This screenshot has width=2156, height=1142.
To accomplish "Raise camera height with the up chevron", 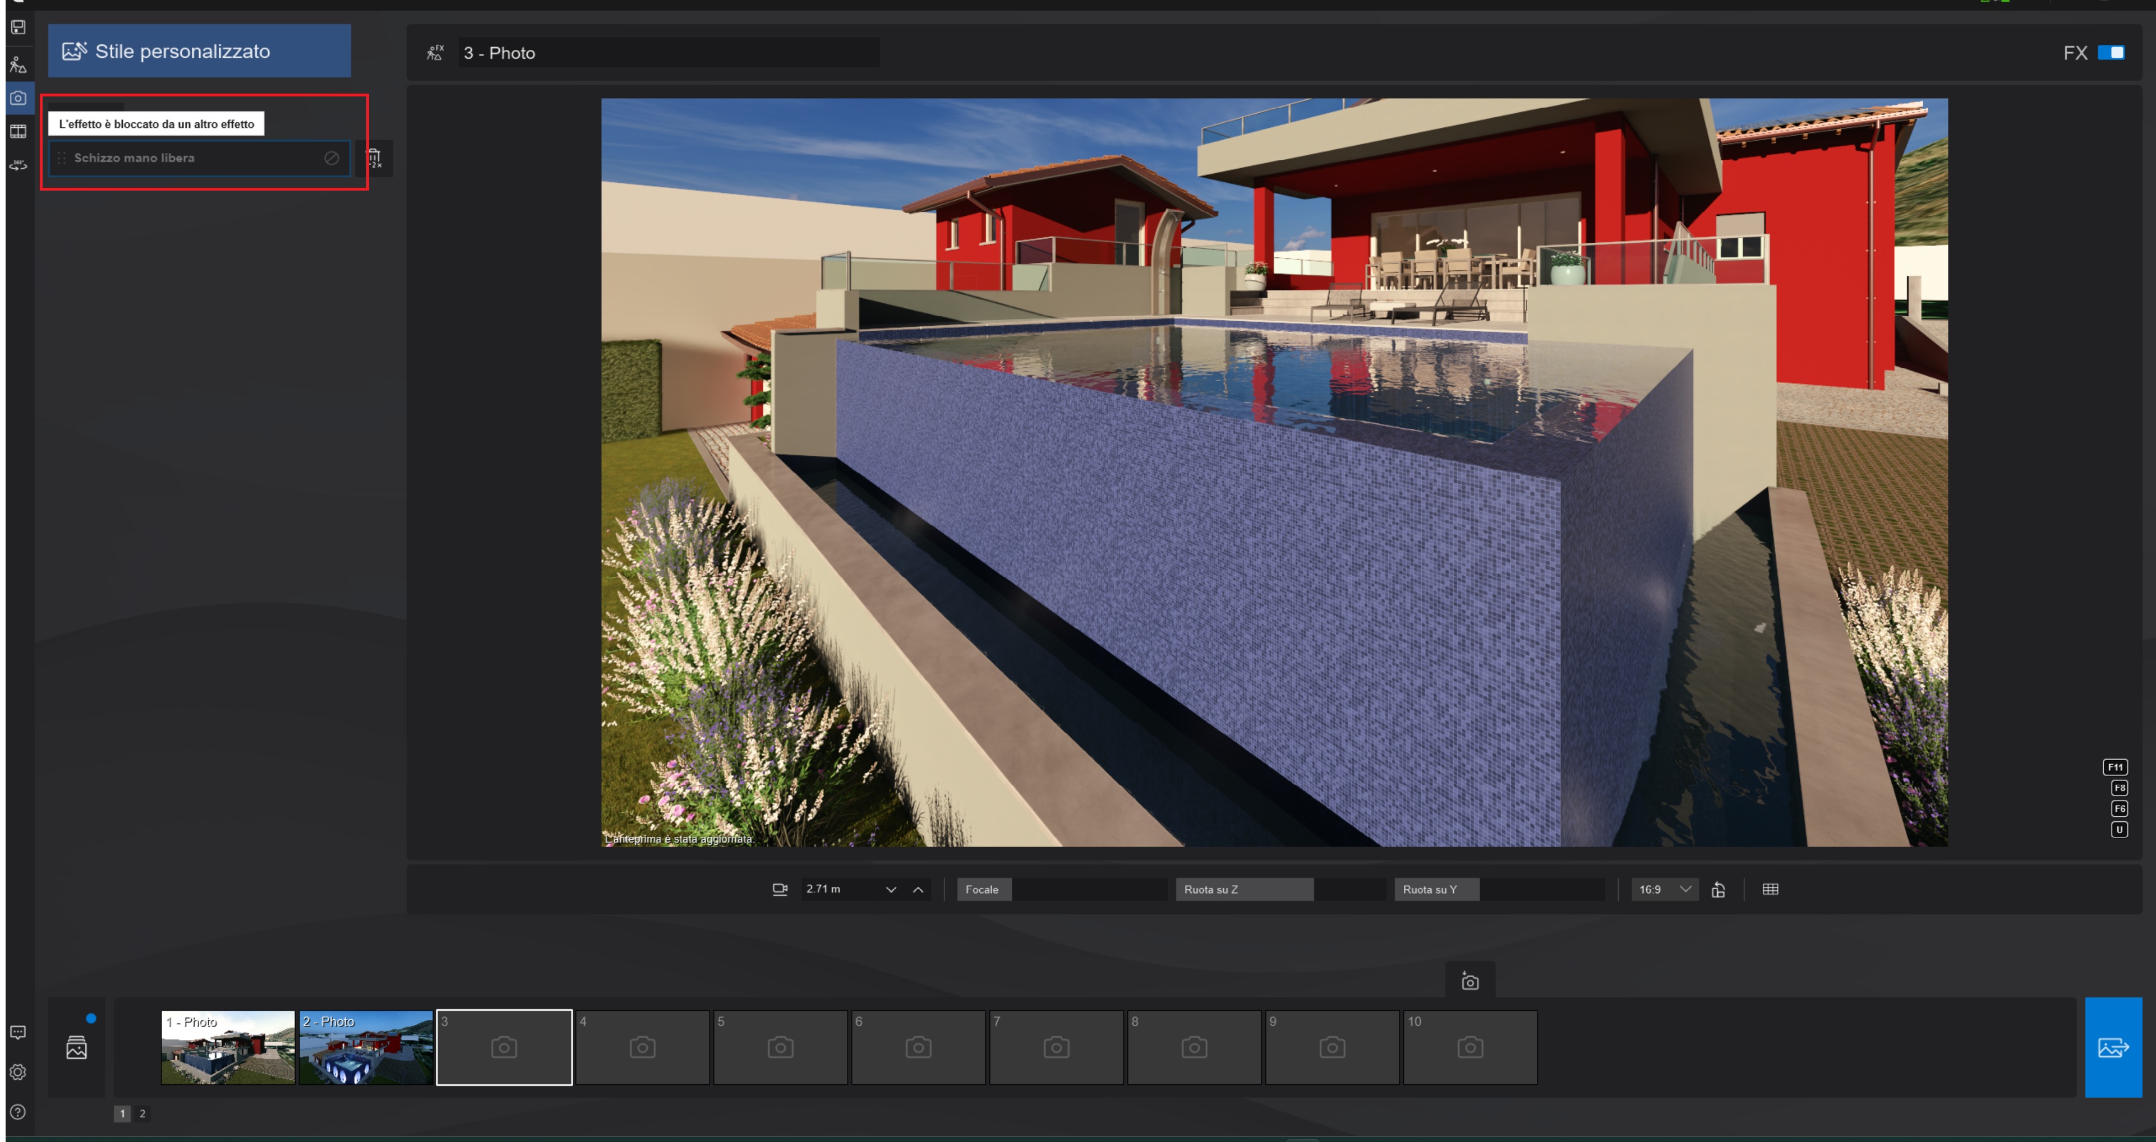I will coord(918,889).
